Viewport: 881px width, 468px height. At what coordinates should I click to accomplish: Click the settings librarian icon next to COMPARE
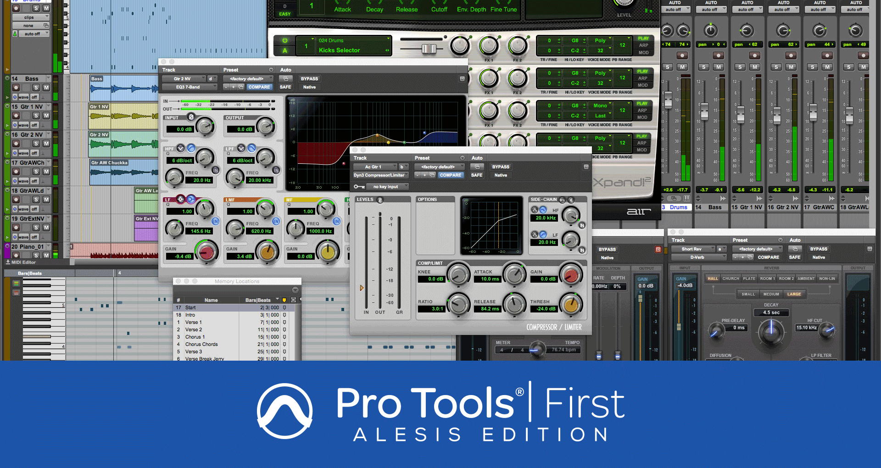tap(240, 87)
